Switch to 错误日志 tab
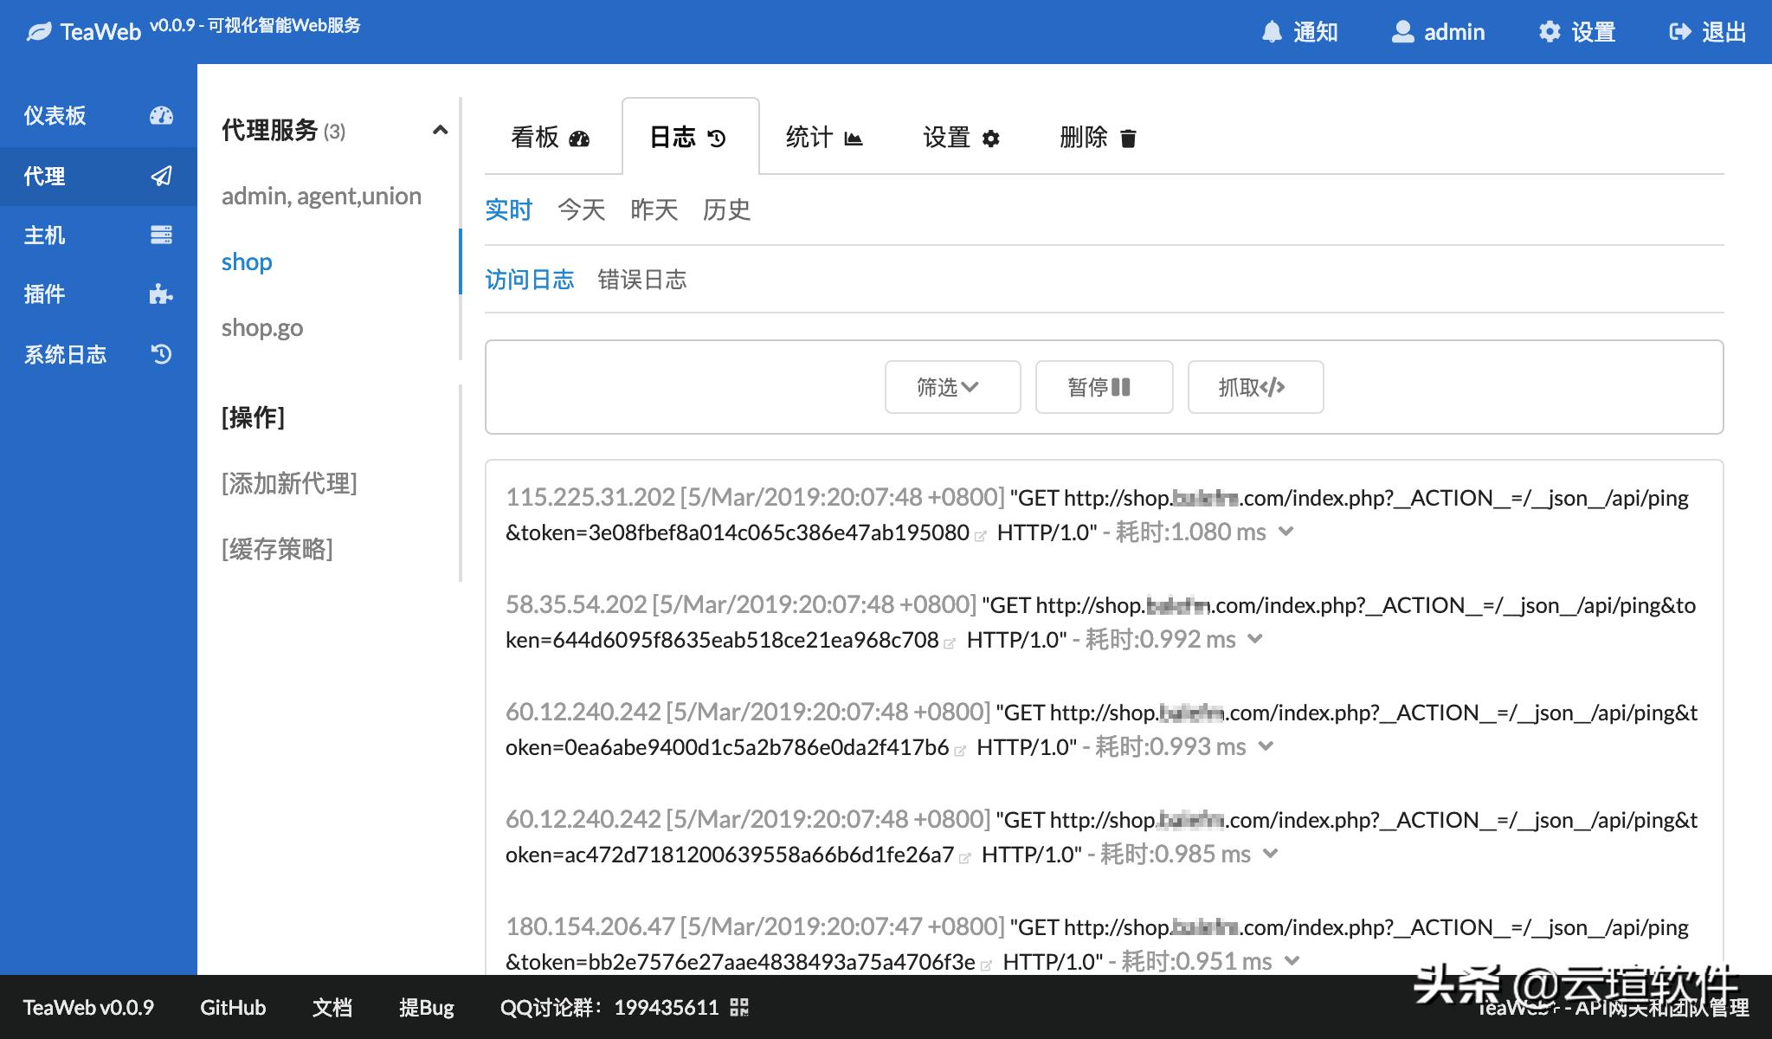This screenshot has width=1772, height=1039. point(642,279)
